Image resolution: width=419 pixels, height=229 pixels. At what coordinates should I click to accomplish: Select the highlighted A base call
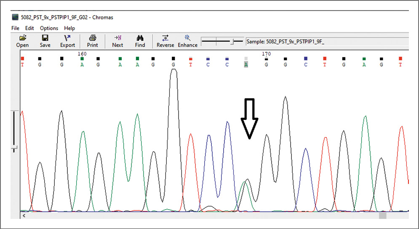coord(246,65)
